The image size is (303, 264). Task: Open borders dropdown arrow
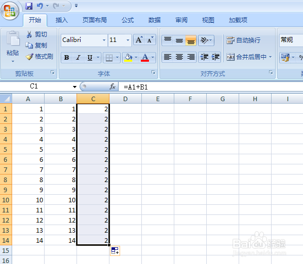pos(117,58)
